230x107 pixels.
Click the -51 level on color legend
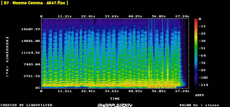coord(202,48)
